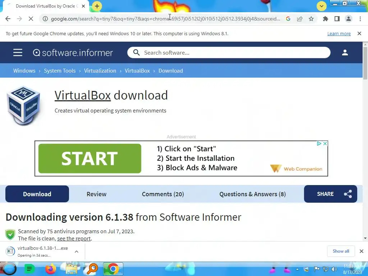Viewport: 368px width, 276px height.
Task: Open a new tab with the plus button
Action: tap(97, 6)
